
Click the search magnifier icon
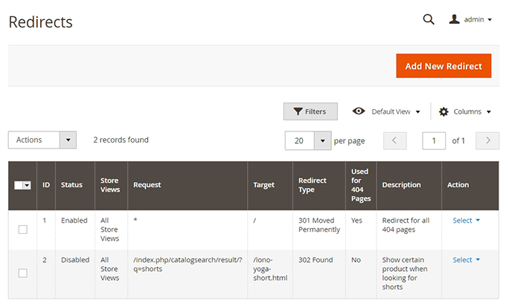pyautogui.click(x=429, y=20)
